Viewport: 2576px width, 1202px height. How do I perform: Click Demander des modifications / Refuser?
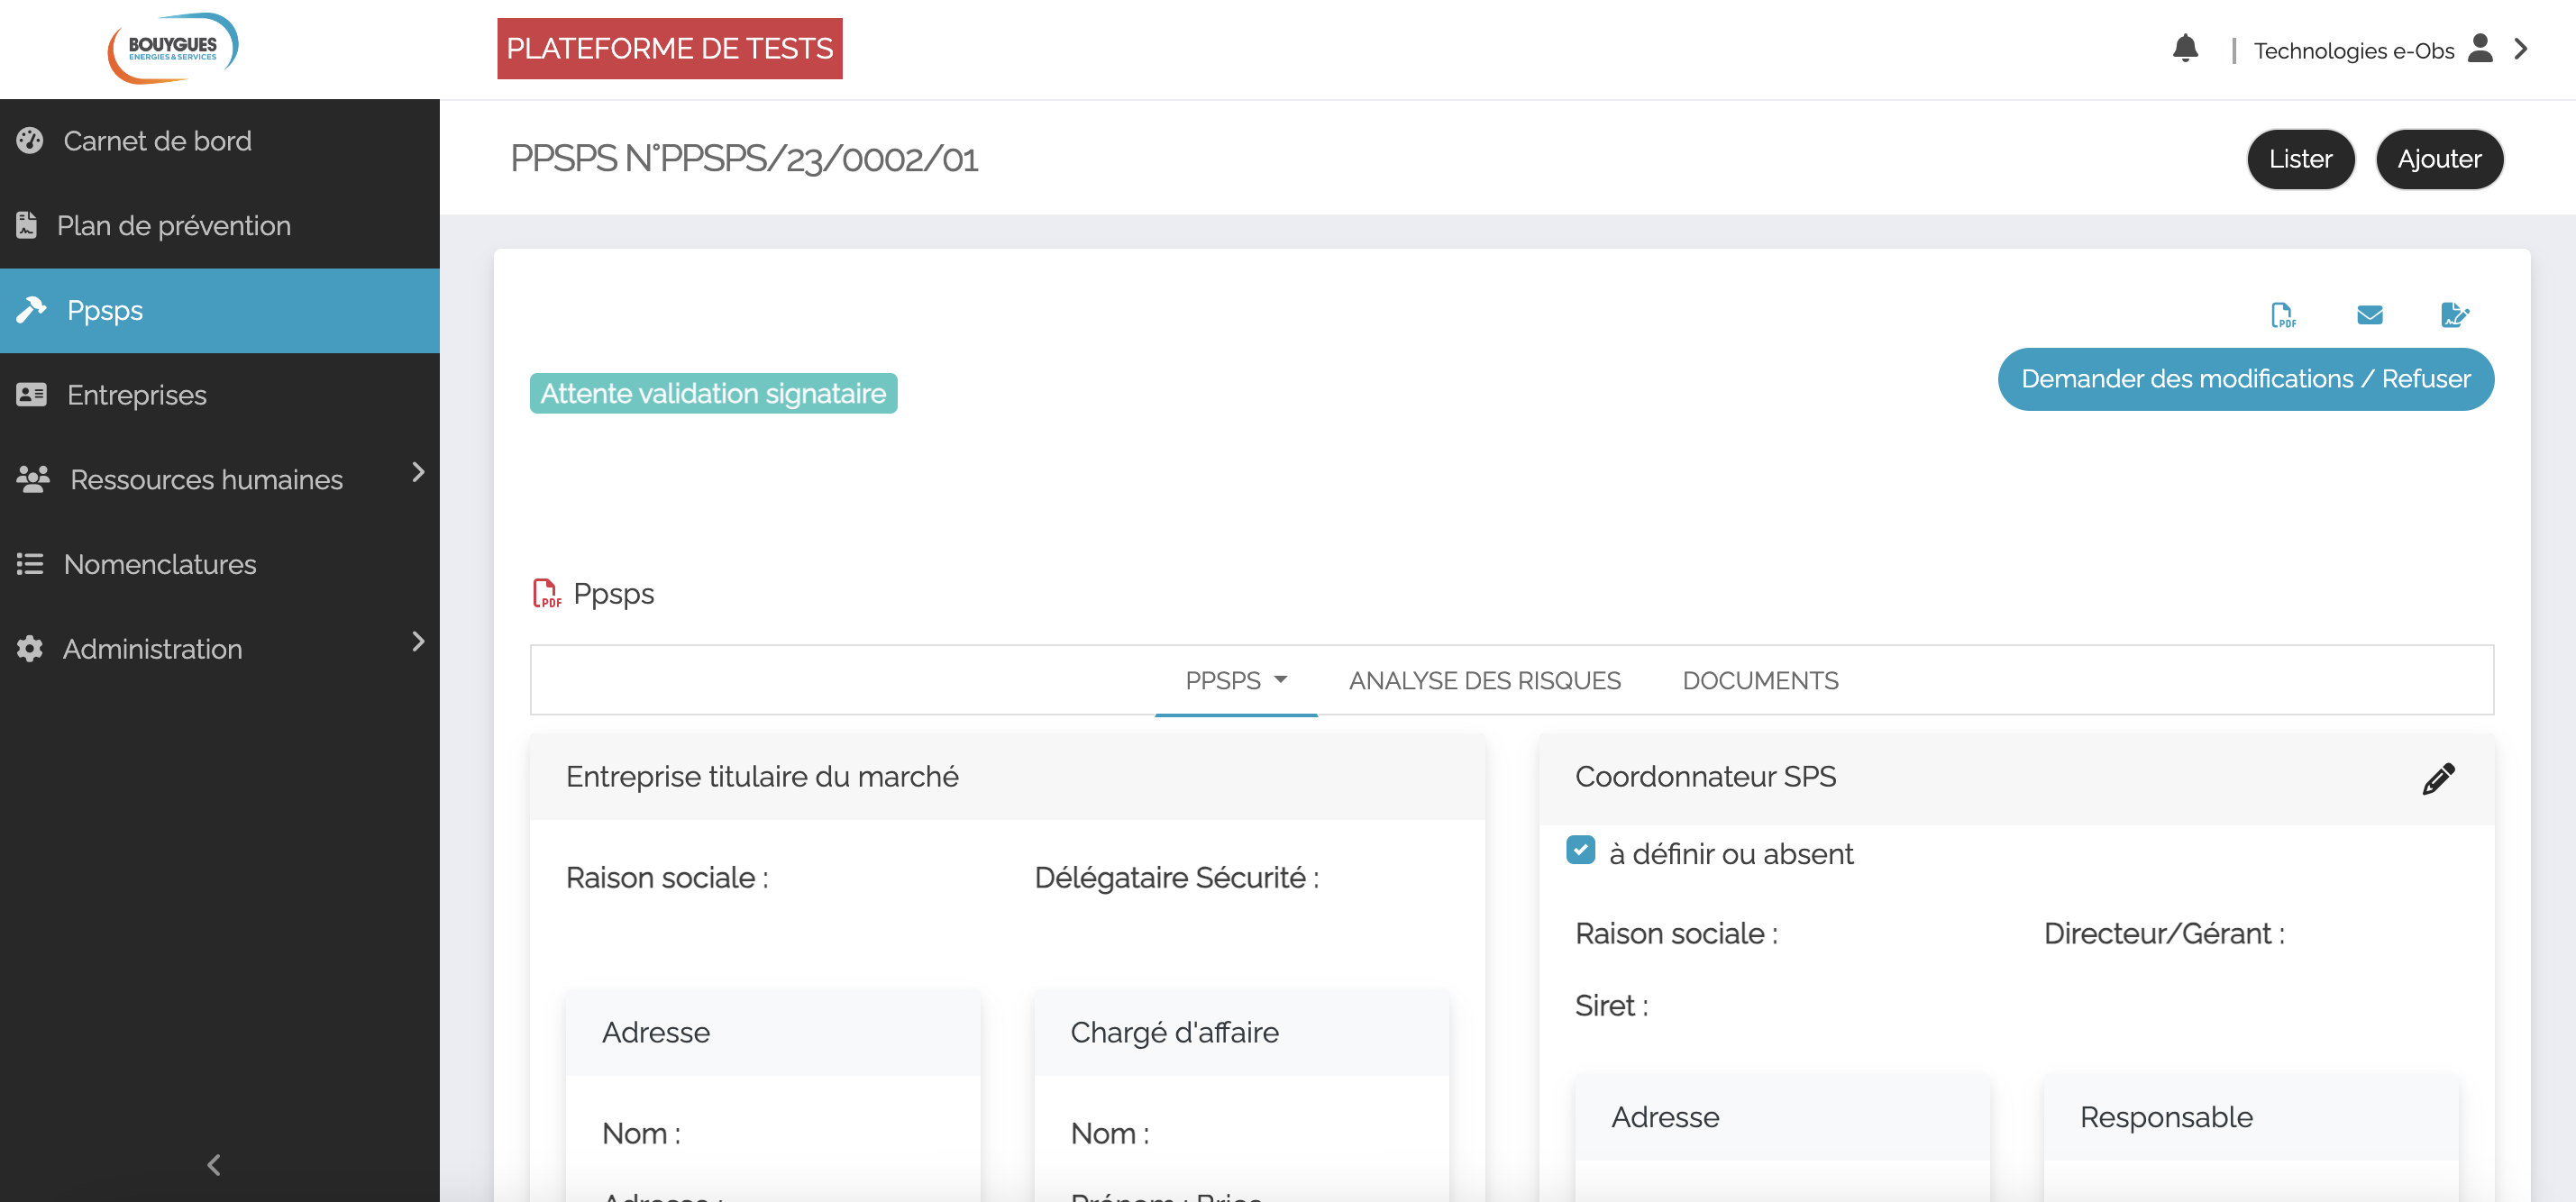pos(2245,379)
